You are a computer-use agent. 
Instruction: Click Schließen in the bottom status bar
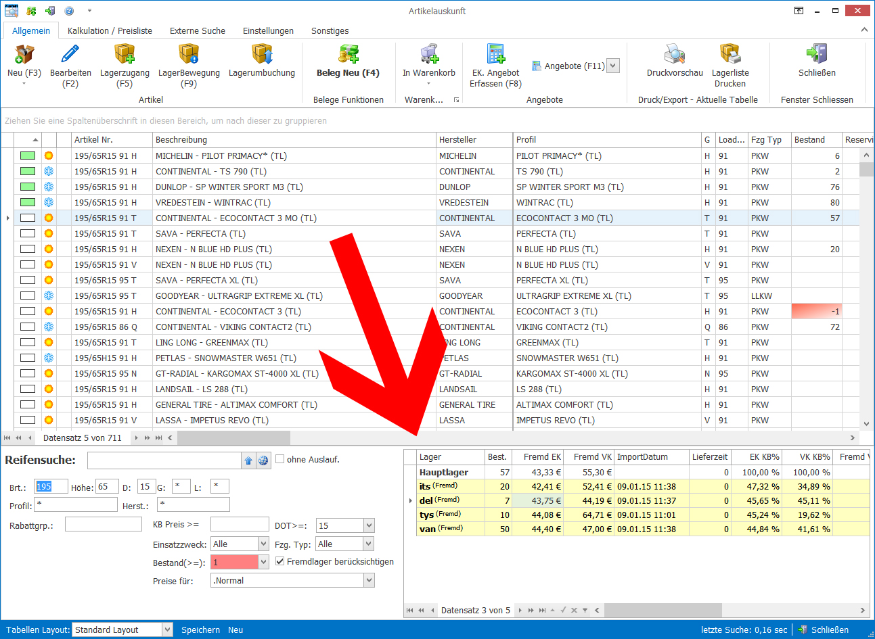[824, 630]
